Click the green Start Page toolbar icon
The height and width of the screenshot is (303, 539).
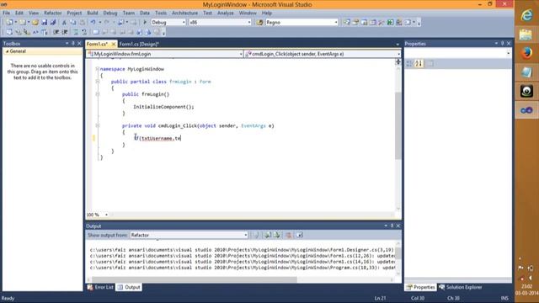(x=390, y=23)
